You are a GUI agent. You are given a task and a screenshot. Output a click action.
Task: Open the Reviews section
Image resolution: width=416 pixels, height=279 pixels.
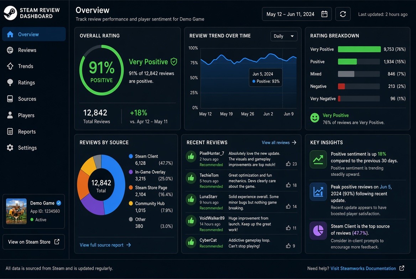(x=34, y=50)
